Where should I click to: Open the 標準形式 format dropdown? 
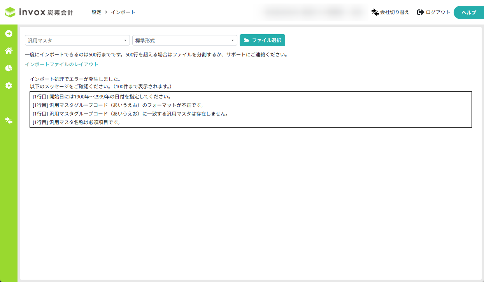pos(185,40)
